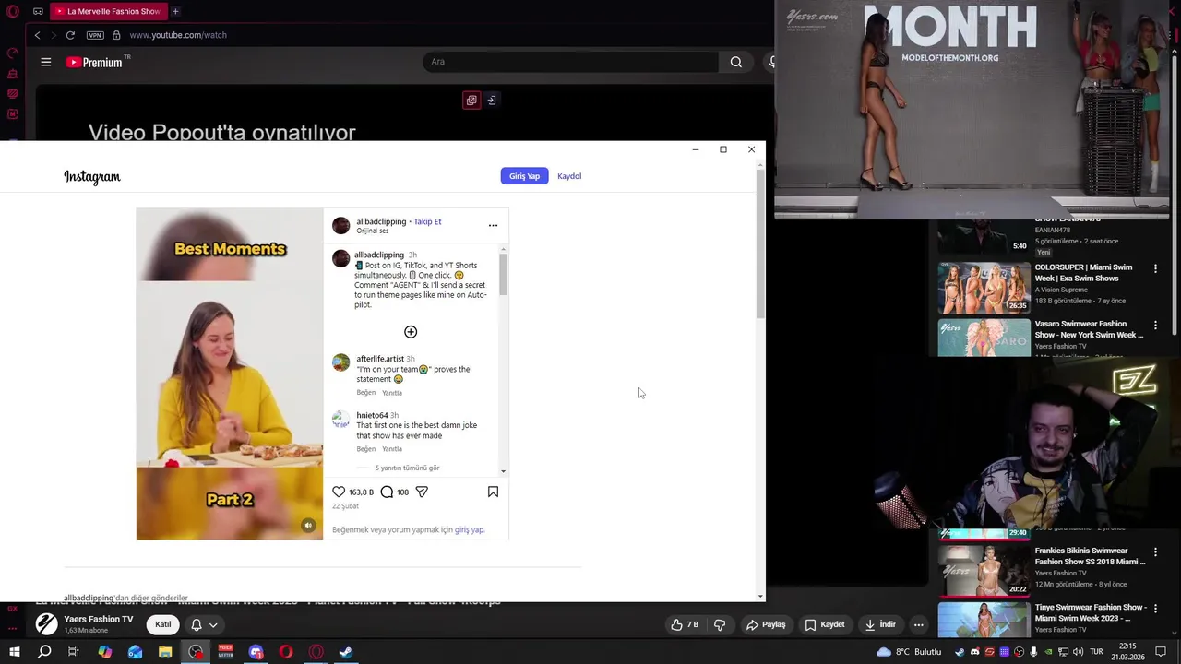This screenshot has height=664, width=1181.
Task: Open Task View on taskbar
Action: pos(74,652)
